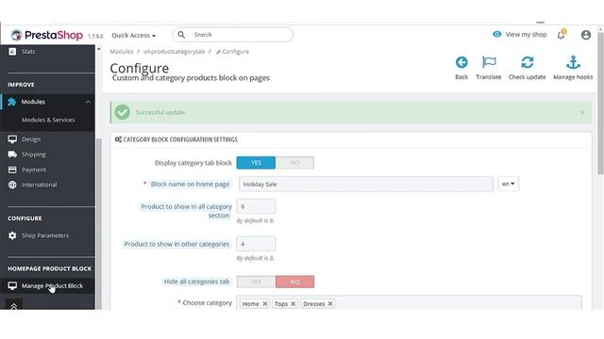This screenshot has width=604, height=339.
Task: Click the Block name on home page label
Action: (190, 185)
